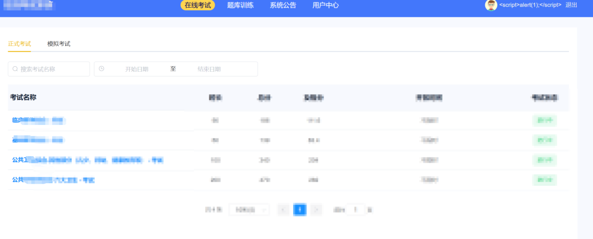Set the 结束日期 end date field
Image resolution: width=593 pixels, height=239 pixels.
209,69
